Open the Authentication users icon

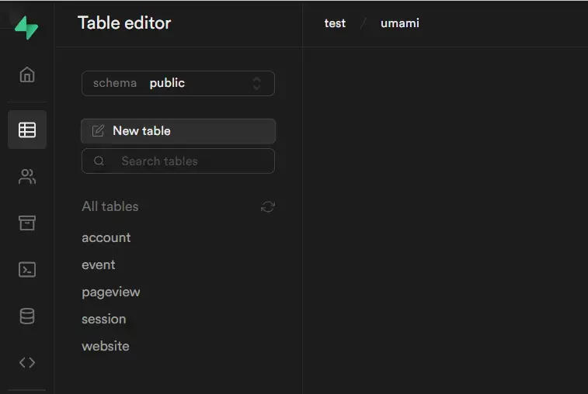tap(27, 177)
